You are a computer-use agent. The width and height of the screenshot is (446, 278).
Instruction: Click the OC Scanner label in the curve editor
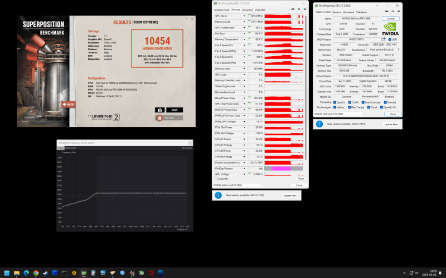[187, 148]
